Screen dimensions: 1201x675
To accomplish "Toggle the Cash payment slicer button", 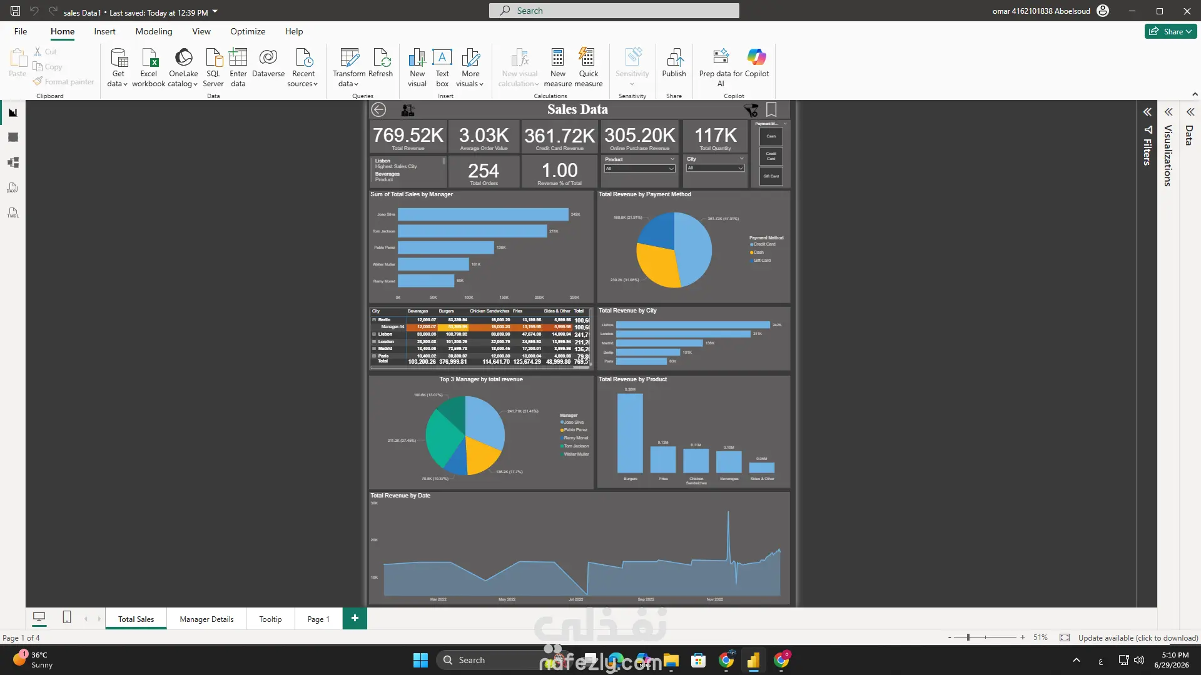I will [771, 136].
